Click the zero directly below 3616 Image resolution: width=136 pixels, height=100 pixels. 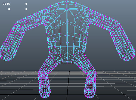pos(9,9)
